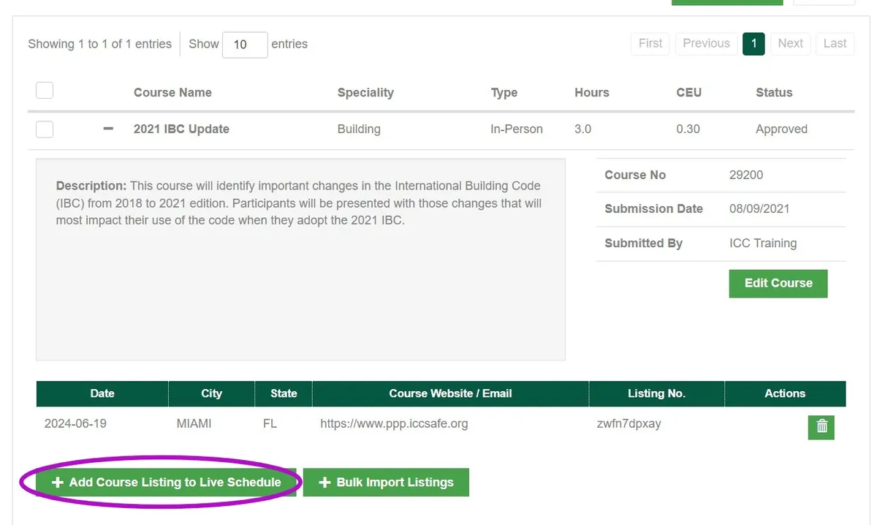
Task: Click the Show entries input field
Action: 245,45
